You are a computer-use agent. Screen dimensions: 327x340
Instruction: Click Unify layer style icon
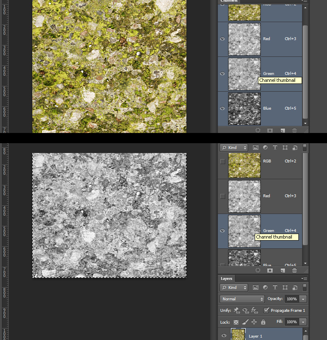point(255,310)
